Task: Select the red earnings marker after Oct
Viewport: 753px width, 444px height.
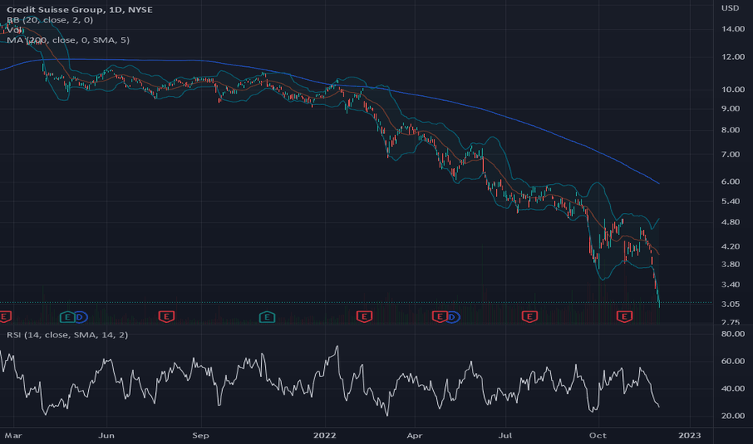Action: point(625,316)
